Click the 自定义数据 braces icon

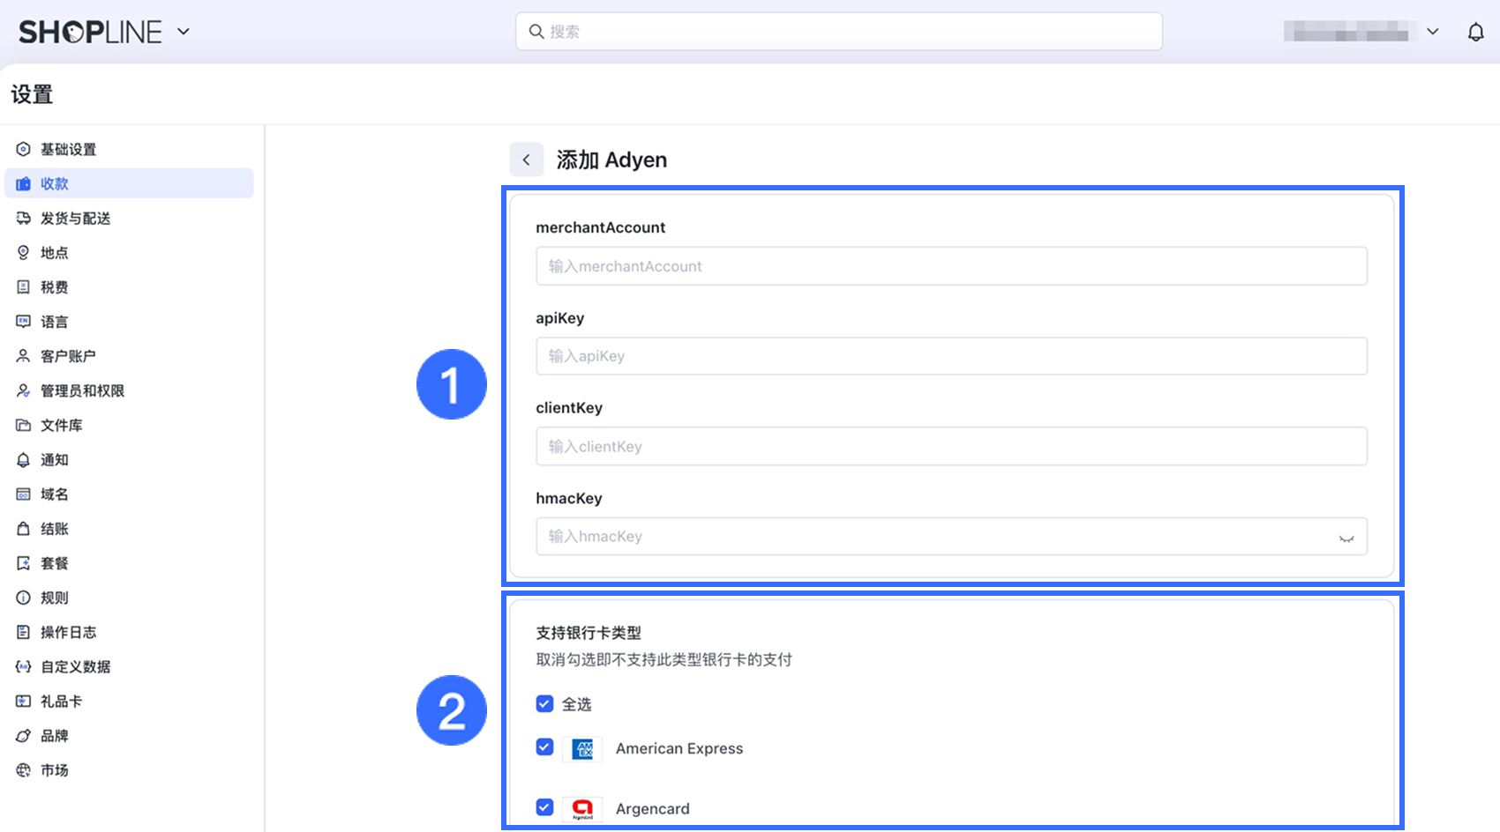pyautogui.click(x=24, y=666)
